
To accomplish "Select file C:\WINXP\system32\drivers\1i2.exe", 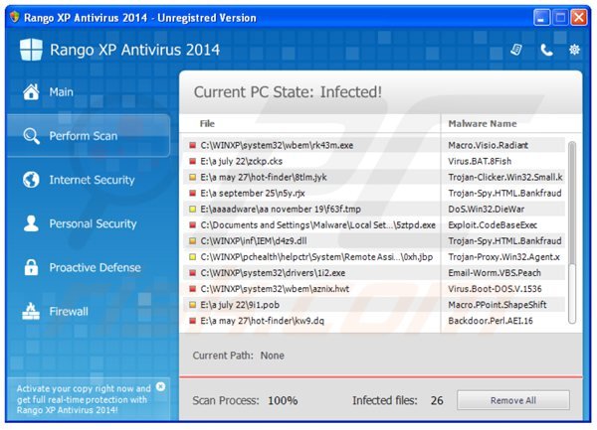I will [273, 273].
